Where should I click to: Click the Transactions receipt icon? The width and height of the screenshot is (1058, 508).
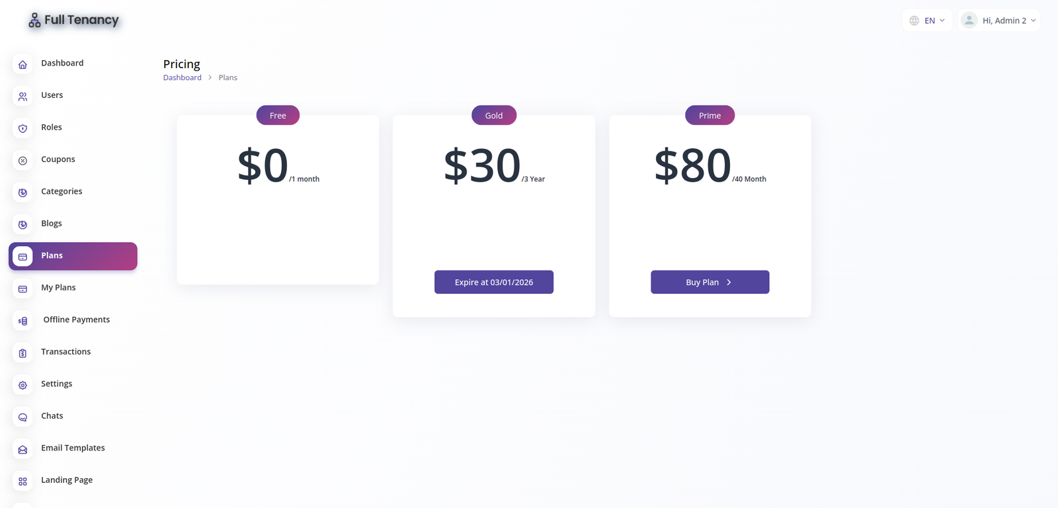click(x=22, y=353)
